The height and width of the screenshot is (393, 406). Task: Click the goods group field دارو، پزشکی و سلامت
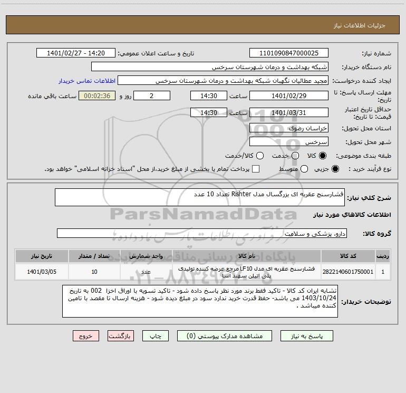click(x=202, y=233)
